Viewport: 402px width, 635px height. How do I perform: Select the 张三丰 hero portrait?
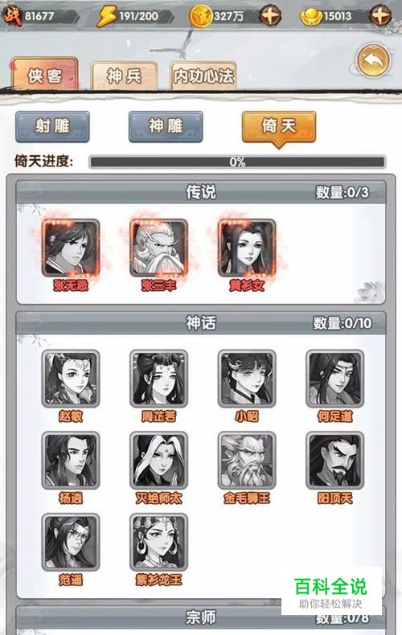pos(158,248)
